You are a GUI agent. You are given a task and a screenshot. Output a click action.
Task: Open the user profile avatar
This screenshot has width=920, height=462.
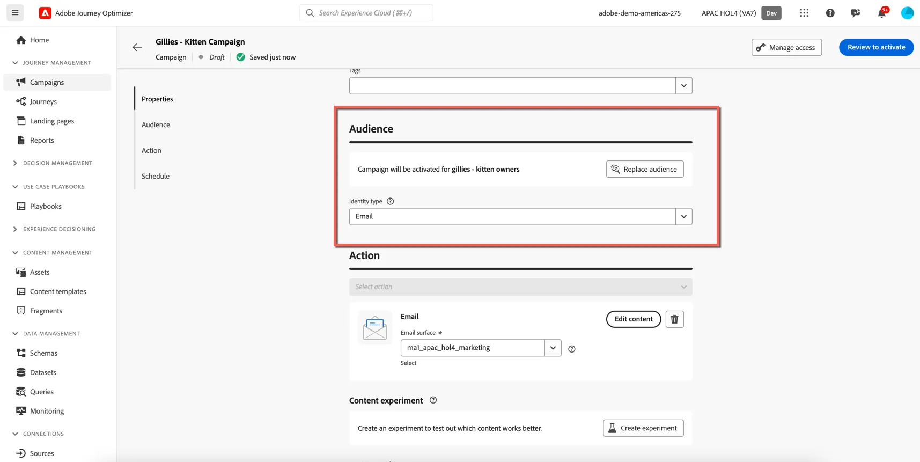(x=907, y=13)
